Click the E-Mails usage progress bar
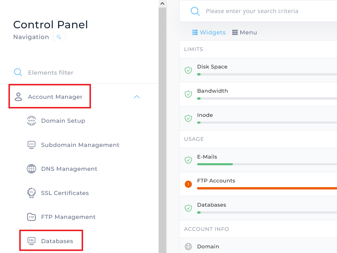Image resolution: width=337 pixels, height=253 pixels. [262, 164]
